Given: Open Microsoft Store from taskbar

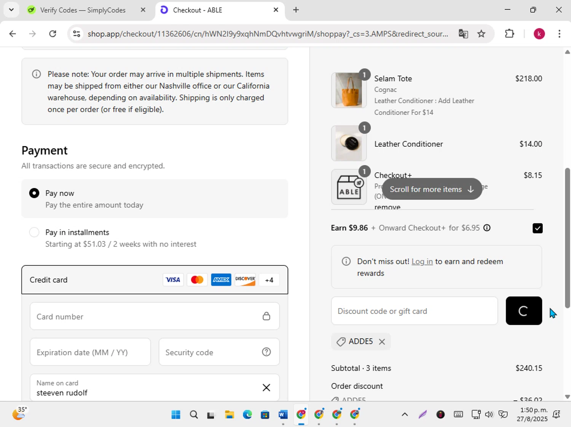Looking at the screenshot, I should coord(265,414).
